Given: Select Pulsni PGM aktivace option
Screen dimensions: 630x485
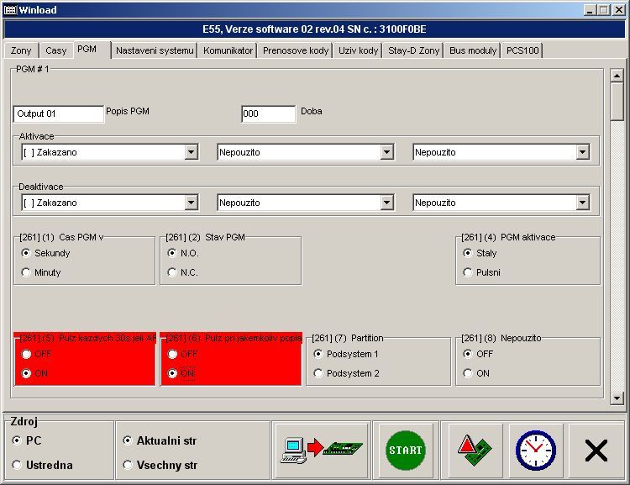Looking at the screenshot, I should [468, 272].
